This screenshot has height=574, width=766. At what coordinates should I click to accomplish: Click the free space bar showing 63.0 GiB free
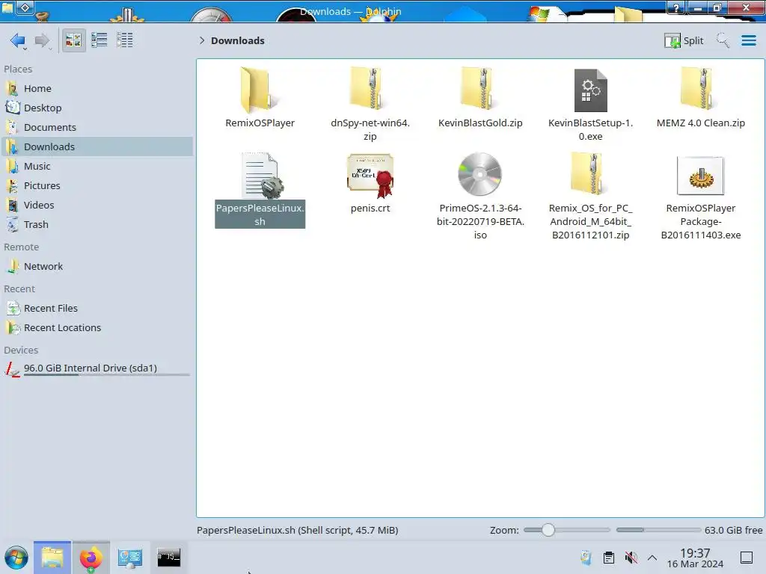[658, 530]
